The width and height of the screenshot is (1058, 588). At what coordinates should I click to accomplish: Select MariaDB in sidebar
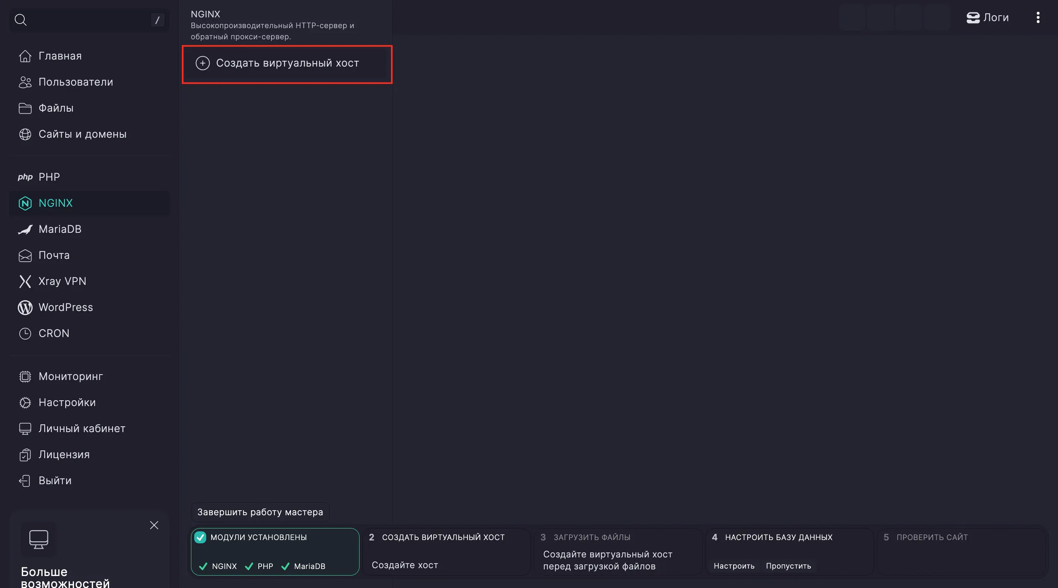point(89,229)
